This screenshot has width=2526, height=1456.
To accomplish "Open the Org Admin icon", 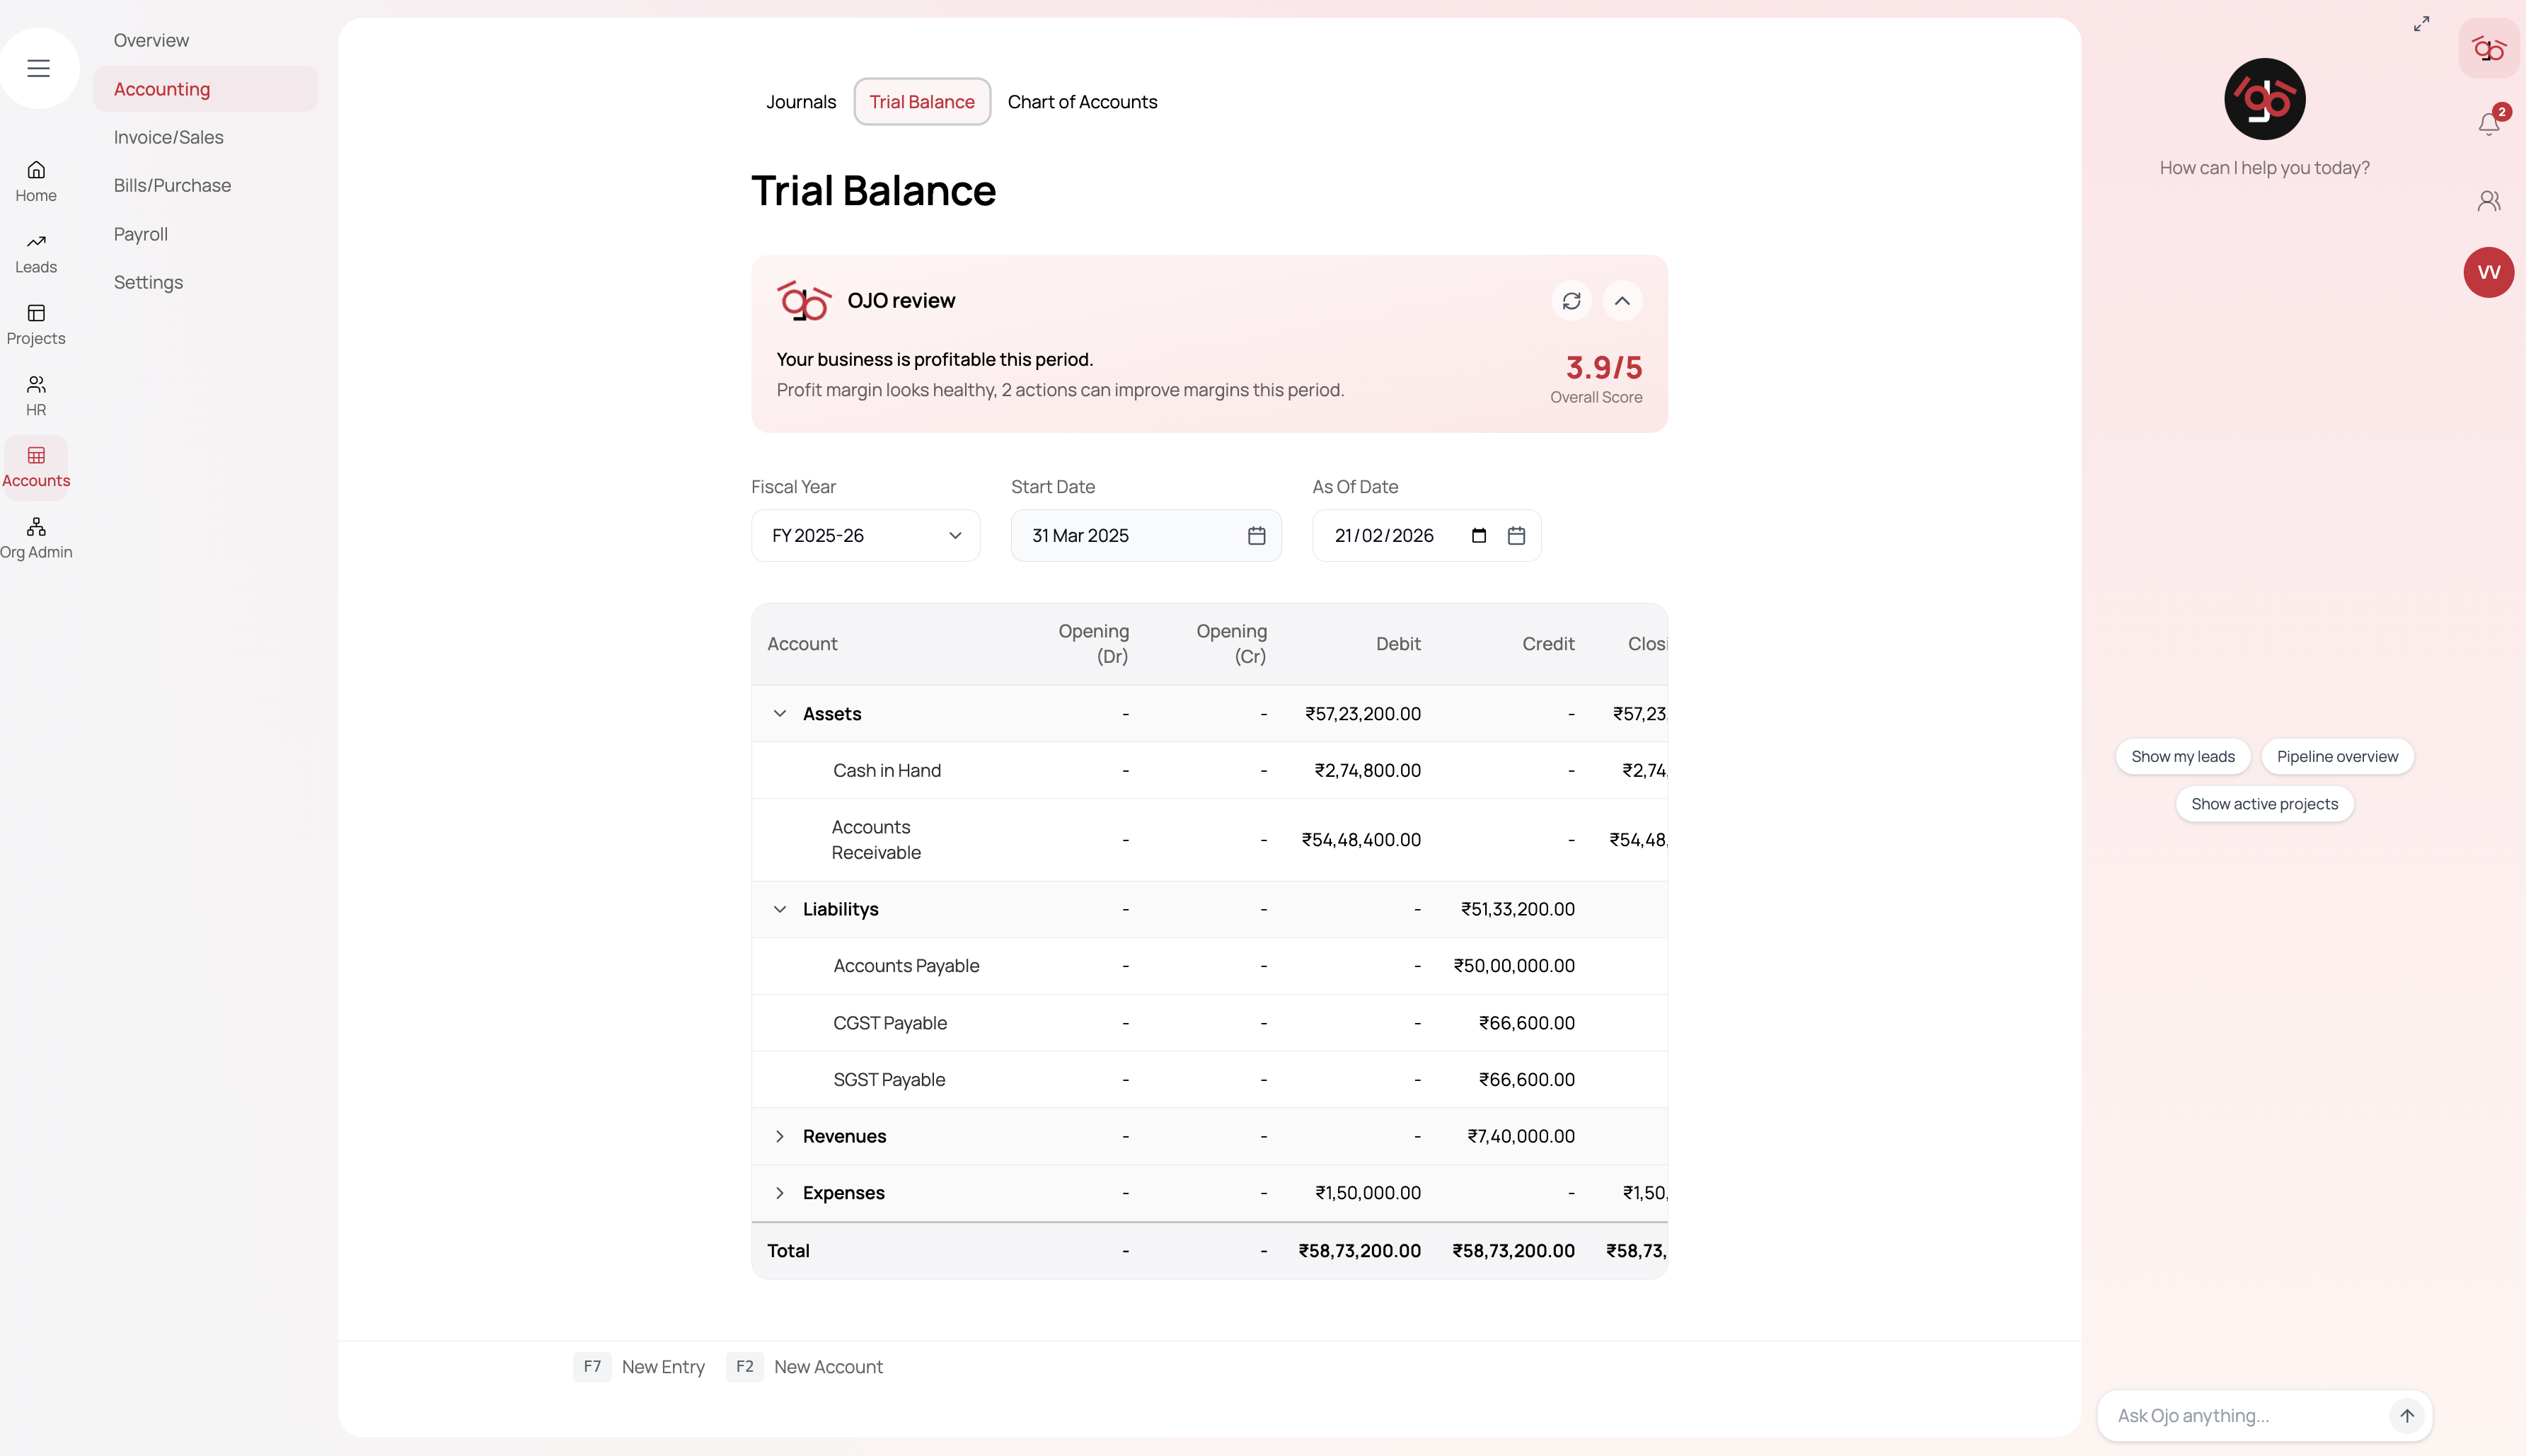I will (36, 538).
